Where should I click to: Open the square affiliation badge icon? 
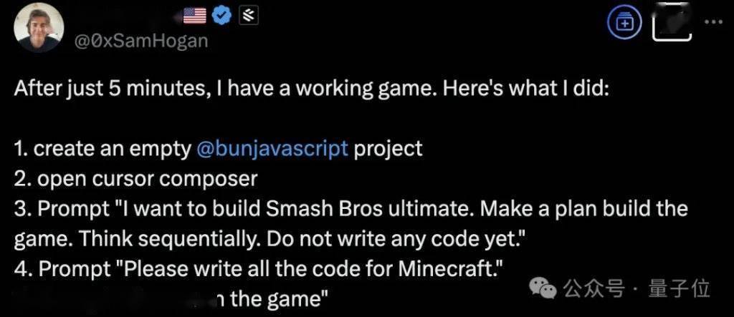pyautogui.click(x=249, y=16)
